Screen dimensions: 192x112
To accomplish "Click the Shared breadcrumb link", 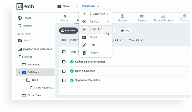I will click(x=67, y=6).
